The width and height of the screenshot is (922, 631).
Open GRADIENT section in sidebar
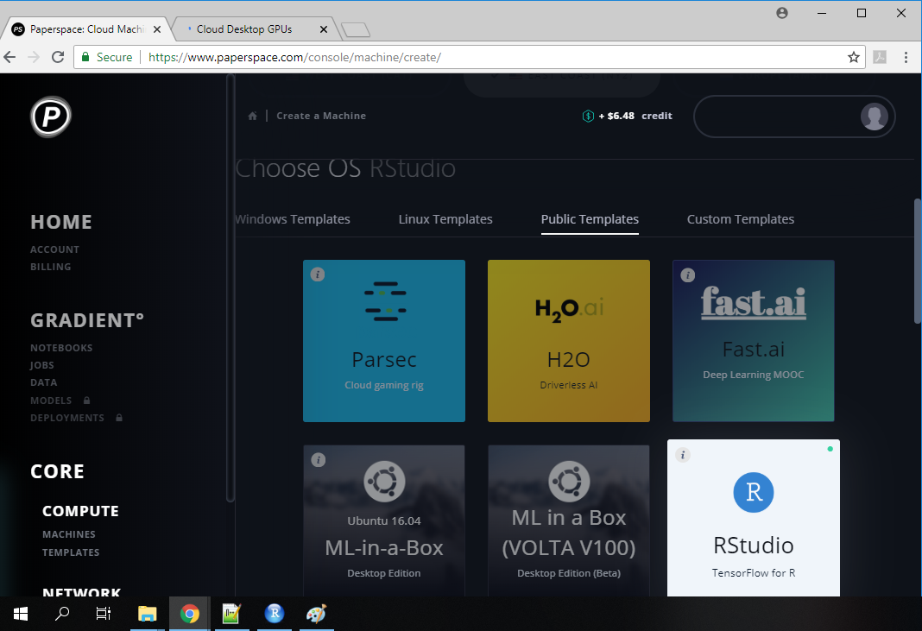click(x=87, y=320)
